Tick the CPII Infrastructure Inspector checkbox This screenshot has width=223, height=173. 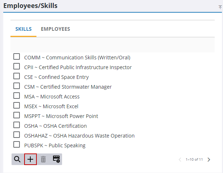(x=17, y=67)
